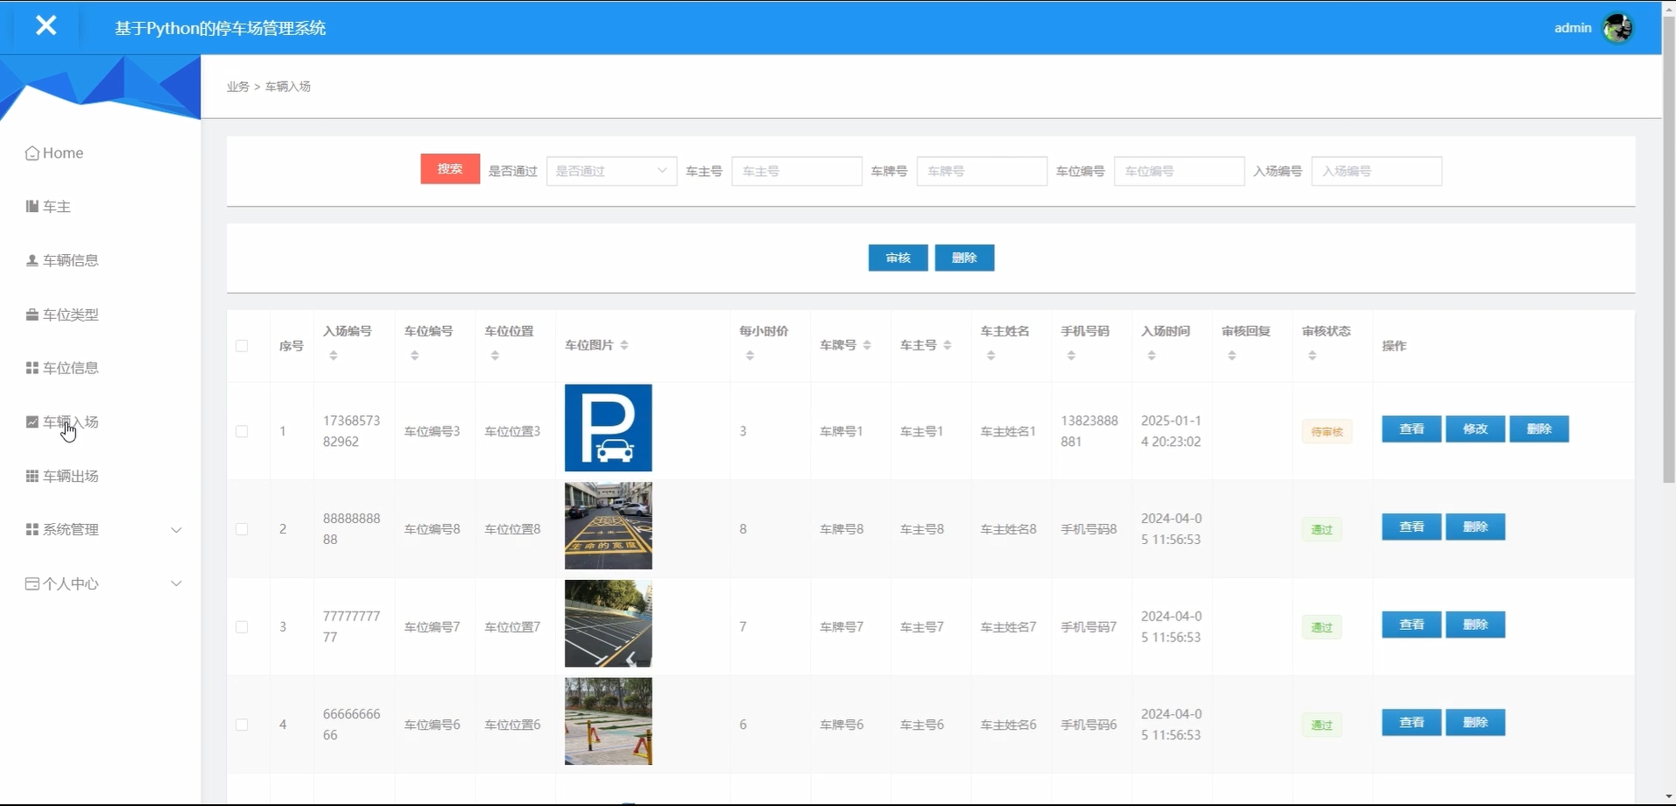Sort by 入场时间 column arrows
This screenshot has width=1676, height=806.
click(x=1152, y=356)
